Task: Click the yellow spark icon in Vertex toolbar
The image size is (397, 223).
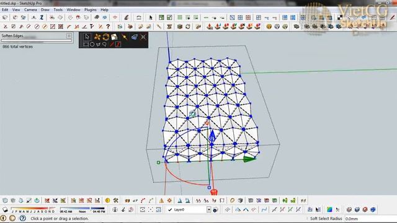Action: click(125, 37)
